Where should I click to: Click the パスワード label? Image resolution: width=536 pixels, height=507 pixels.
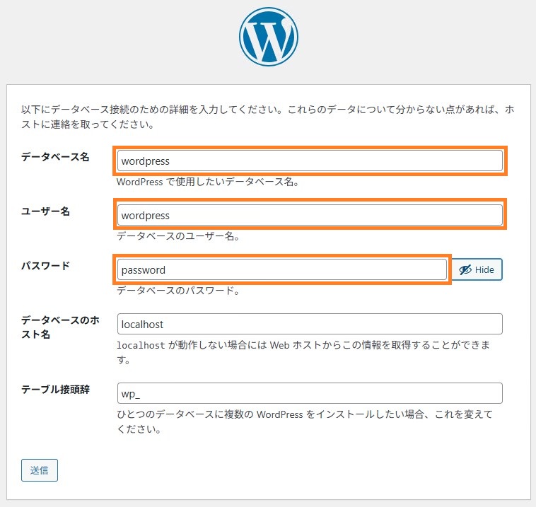45,265
